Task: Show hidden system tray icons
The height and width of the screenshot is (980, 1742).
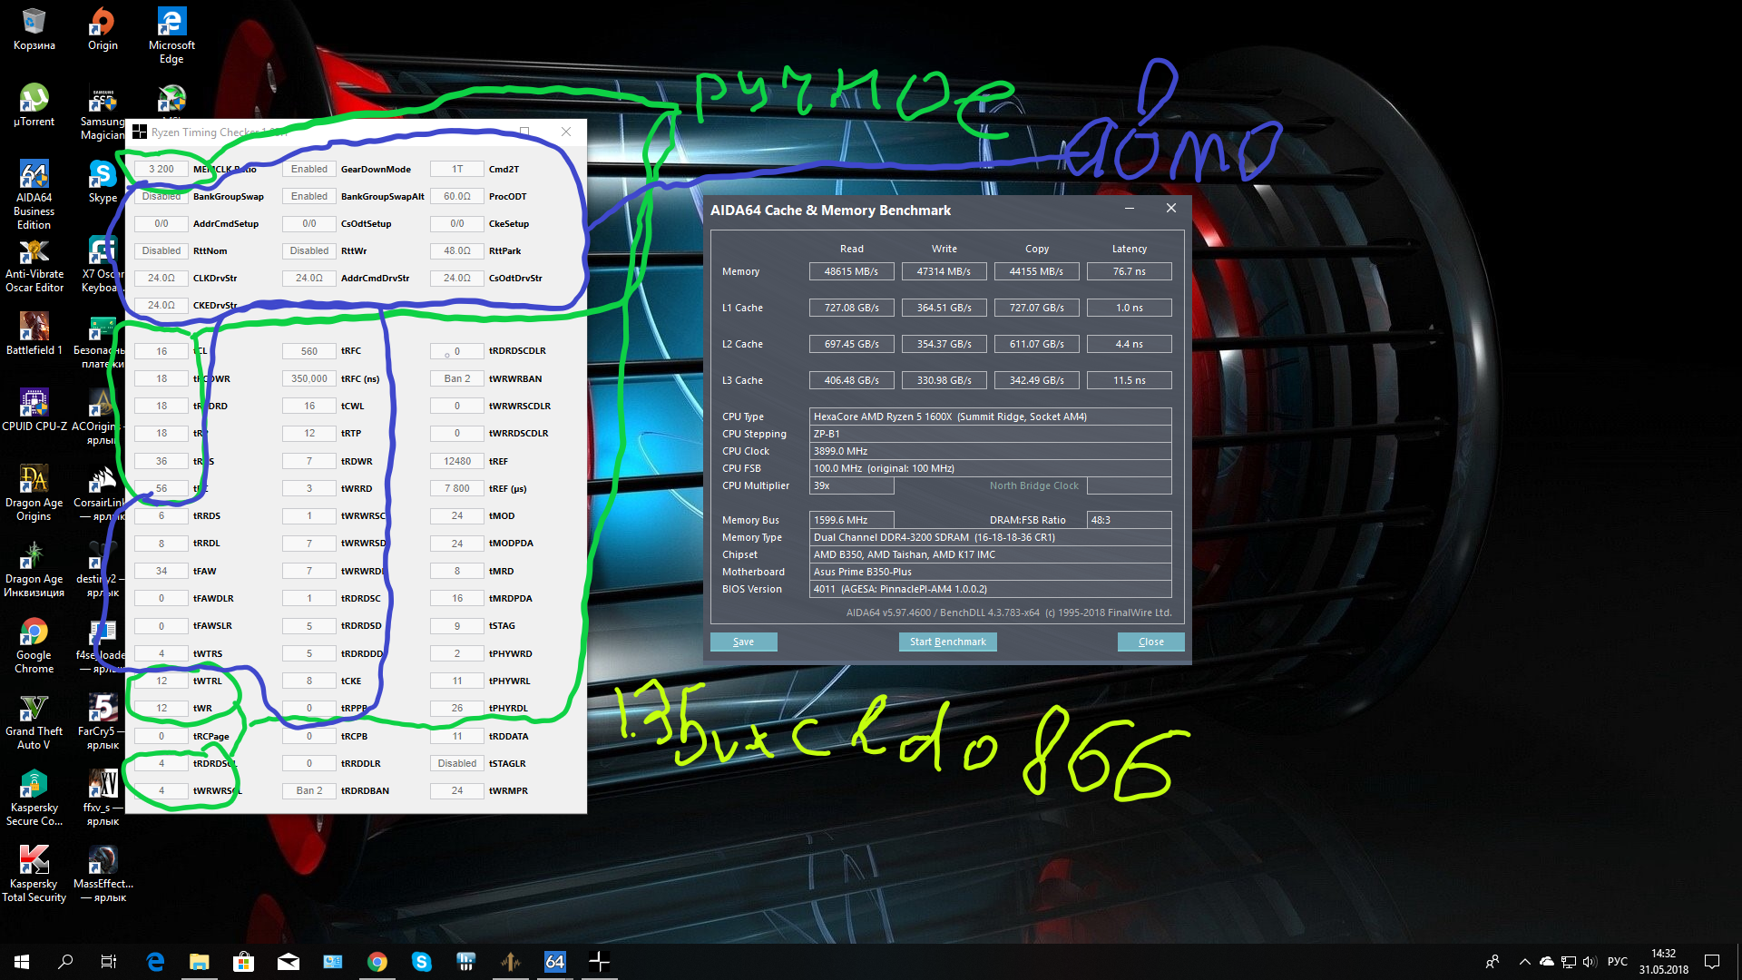Action: [1524, 962]
